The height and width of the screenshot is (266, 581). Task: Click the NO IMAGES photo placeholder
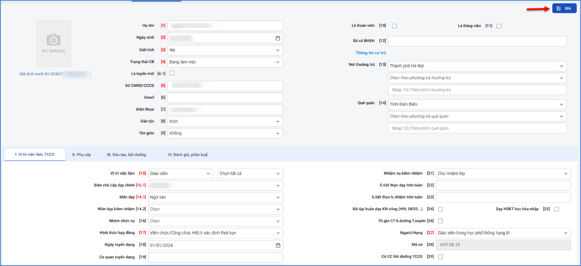click(53, 44)
